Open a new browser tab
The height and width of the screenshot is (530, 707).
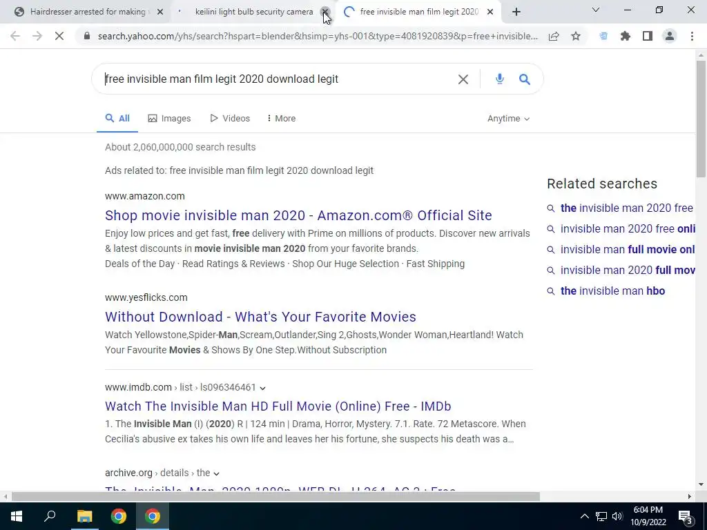[516, 12]
